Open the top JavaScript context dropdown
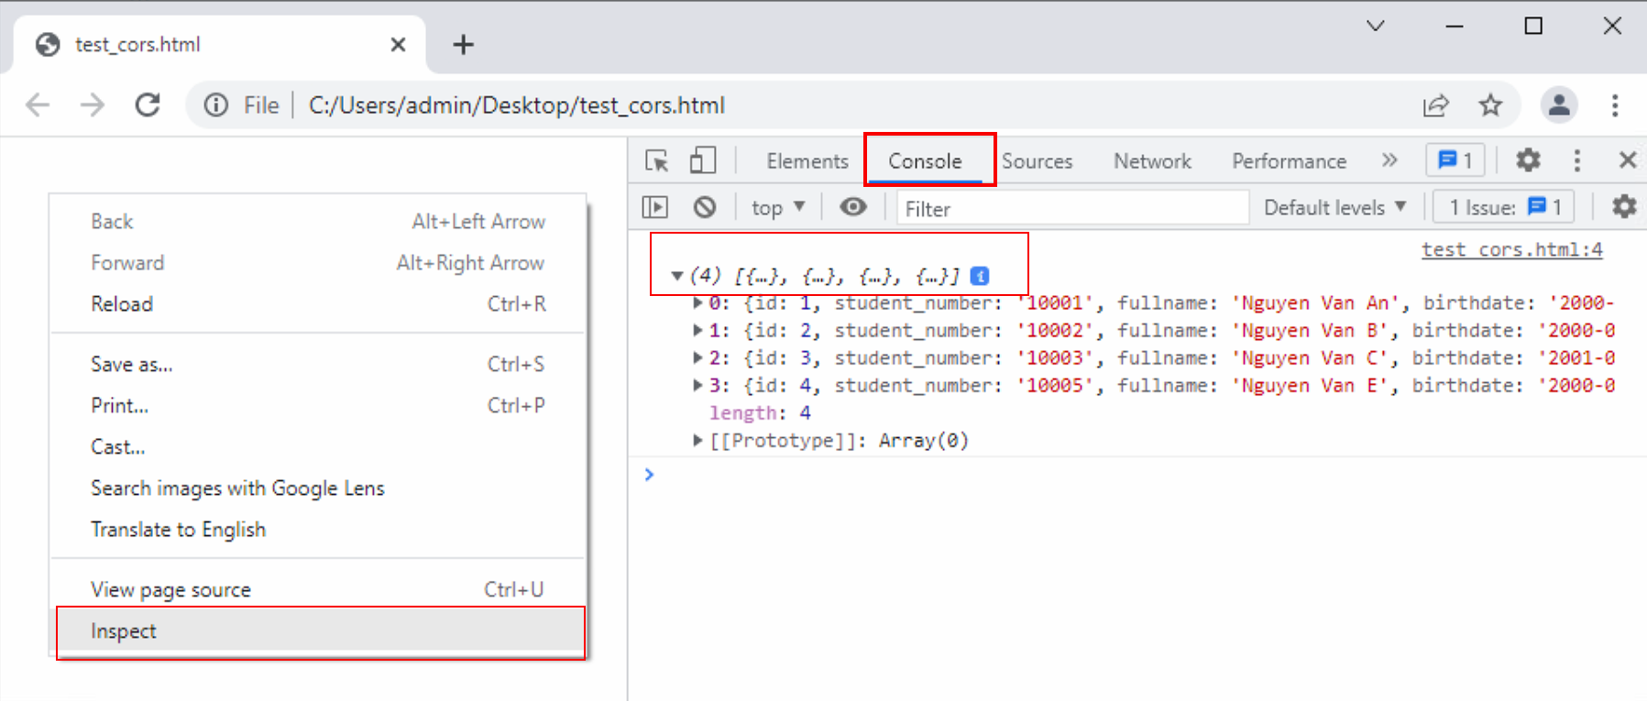Viewport: 1647px width, 701px height. coord(777,208)
